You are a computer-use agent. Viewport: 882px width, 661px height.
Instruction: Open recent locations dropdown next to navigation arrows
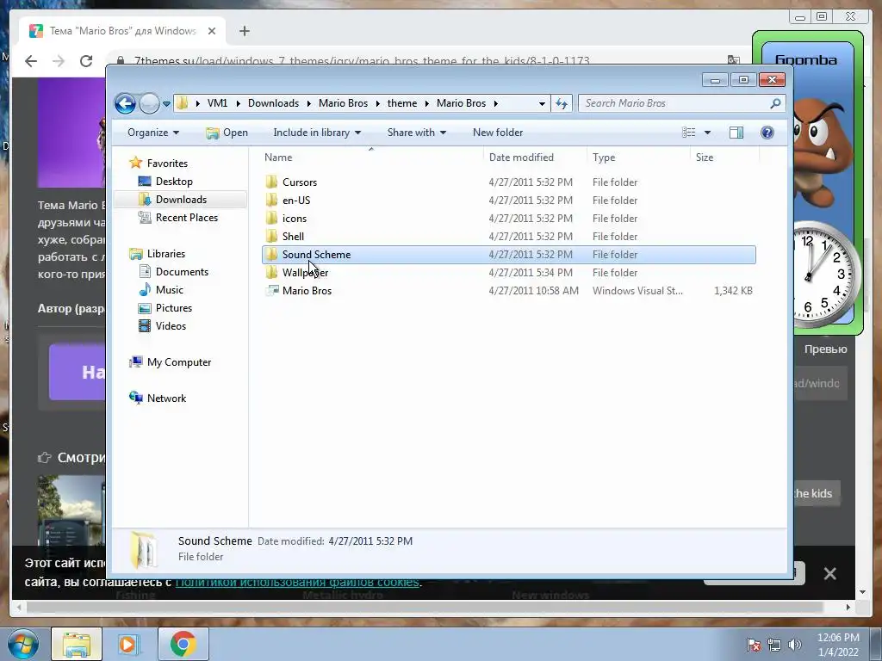coord(166,104)
